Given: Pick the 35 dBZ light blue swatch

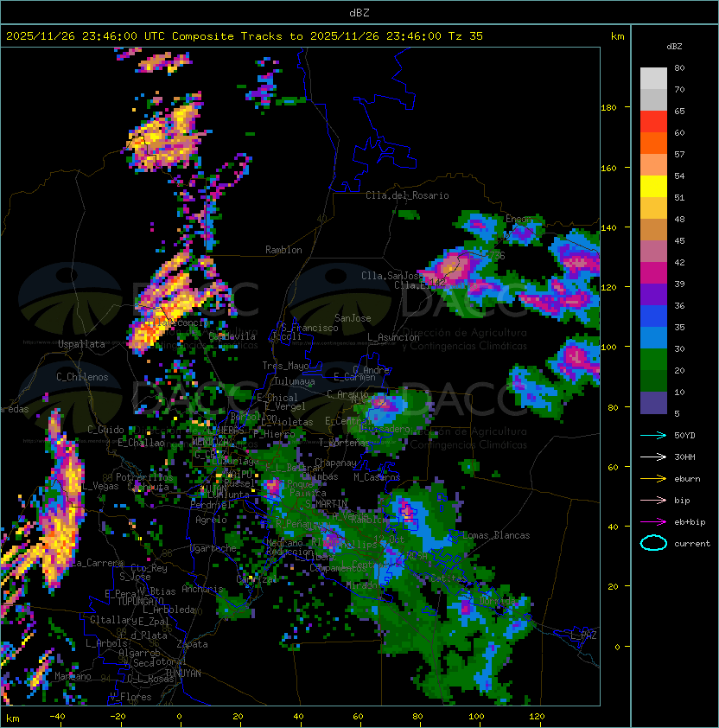Looking at the screenshot, I should pos(653,337).
